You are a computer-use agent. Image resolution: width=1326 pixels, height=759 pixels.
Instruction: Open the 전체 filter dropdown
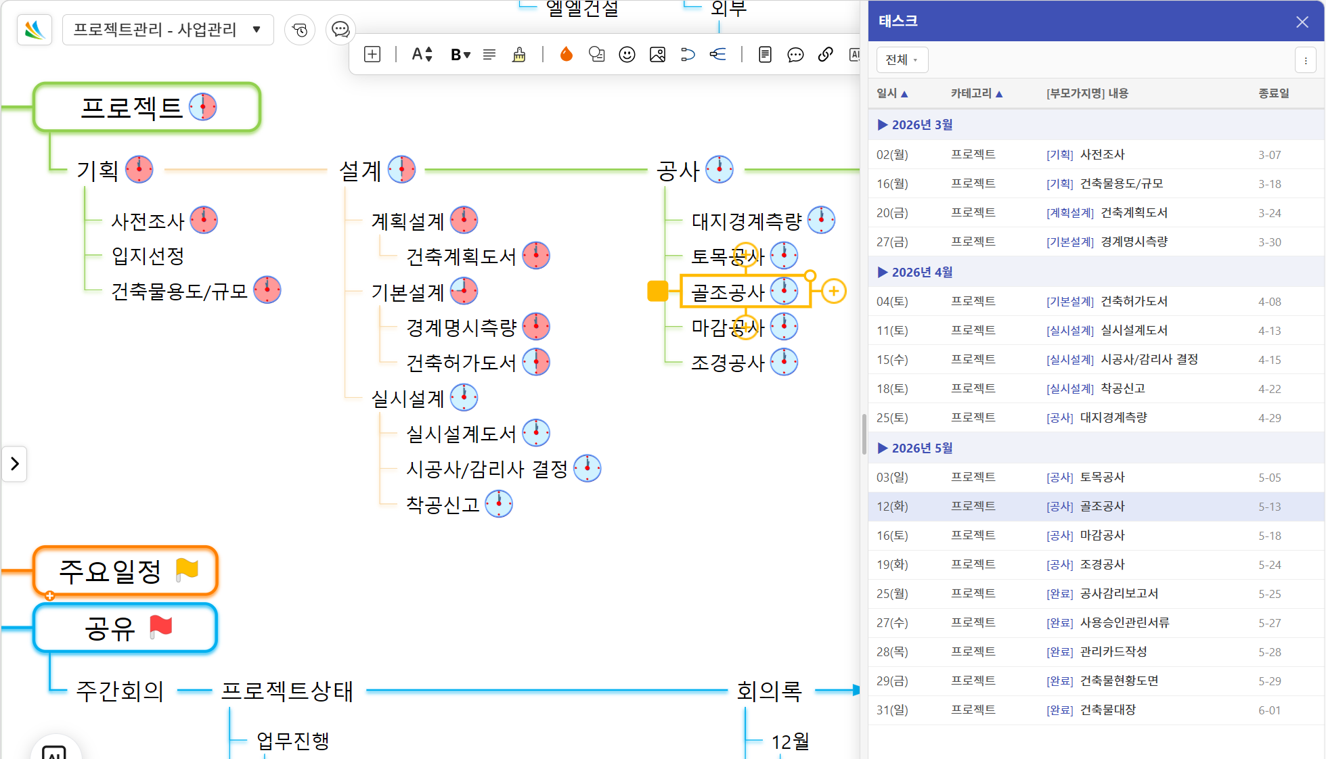point(902,60)
